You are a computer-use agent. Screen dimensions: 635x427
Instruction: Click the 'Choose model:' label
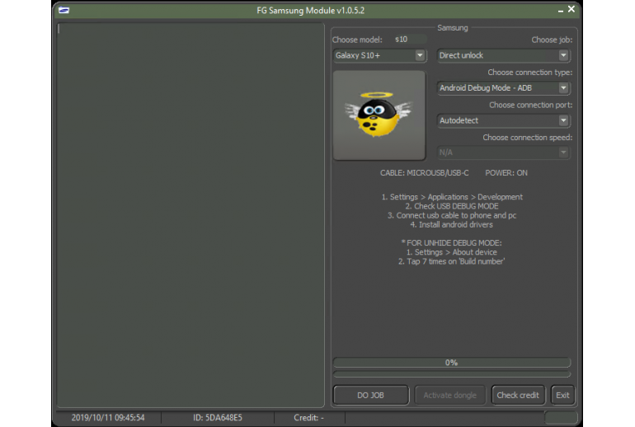coord(357,40)
